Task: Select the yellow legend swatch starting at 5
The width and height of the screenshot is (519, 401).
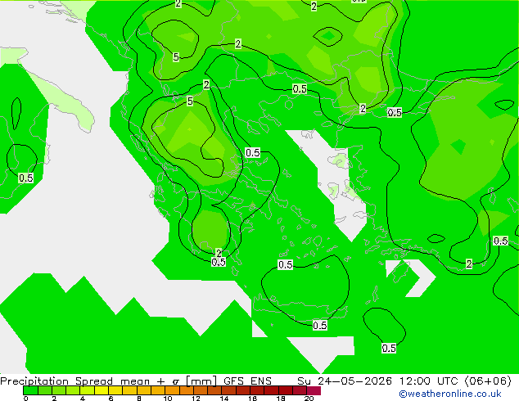Action: coord(102,390)
